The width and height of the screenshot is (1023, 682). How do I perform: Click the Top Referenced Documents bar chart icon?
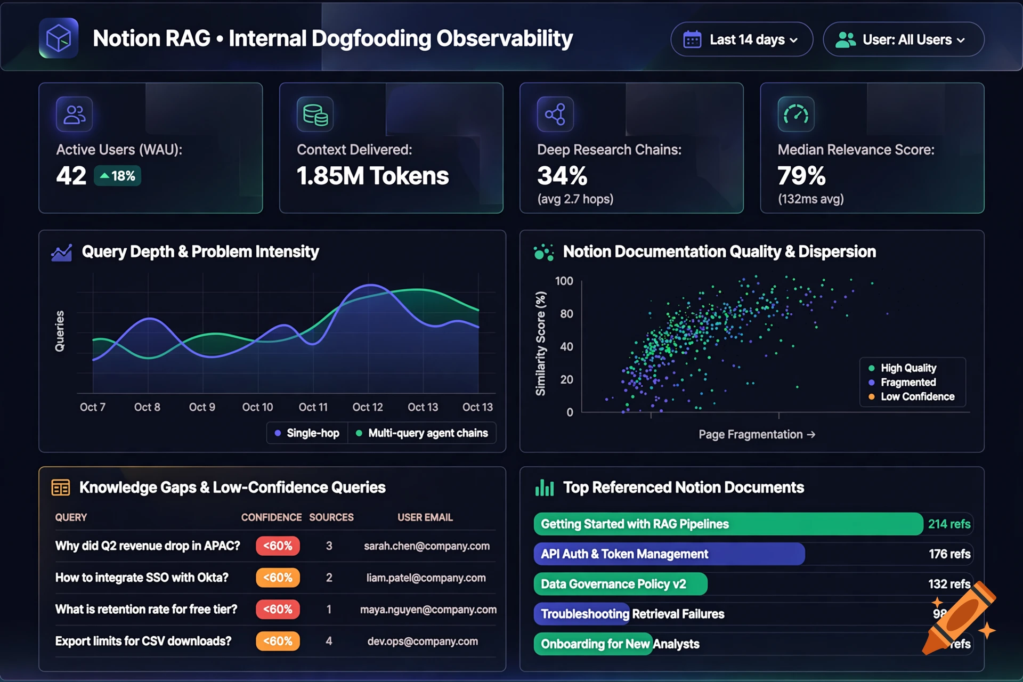(x=545, y=488)
